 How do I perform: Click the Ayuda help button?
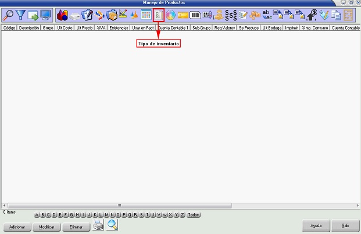pos(316,225)
